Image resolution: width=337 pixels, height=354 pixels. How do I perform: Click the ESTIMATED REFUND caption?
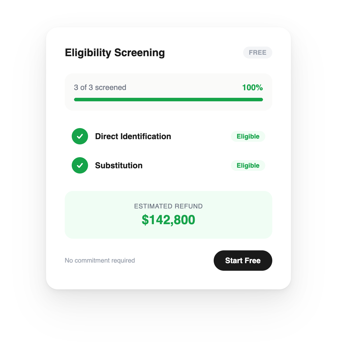[169, 206]
